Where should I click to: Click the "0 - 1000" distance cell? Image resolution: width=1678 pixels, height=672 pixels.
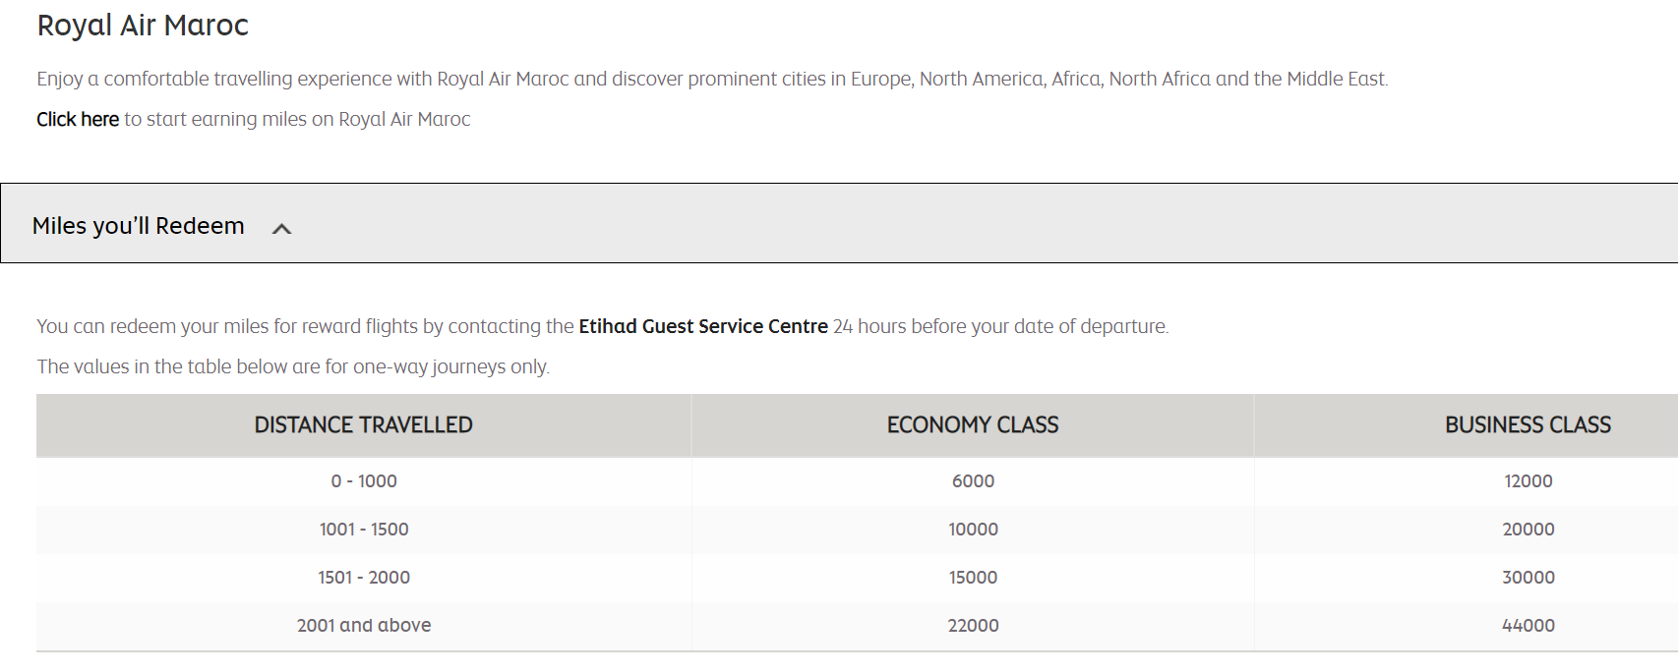point(364,480)
